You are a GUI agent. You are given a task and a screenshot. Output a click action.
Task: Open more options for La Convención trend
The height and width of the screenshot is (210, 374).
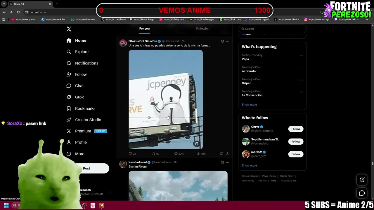tap(302, 92)
